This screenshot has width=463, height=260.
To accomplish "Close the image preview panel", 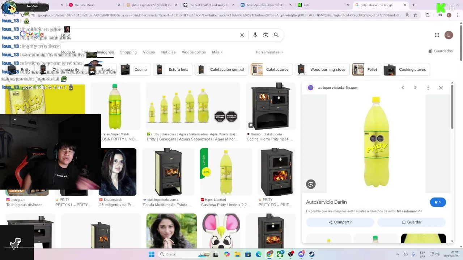I will coord(441,88).
